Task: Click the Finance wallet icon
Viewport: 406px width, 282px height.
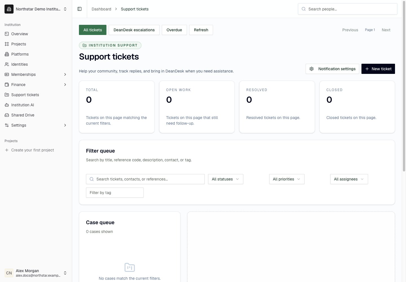Action: coord(7,85)
